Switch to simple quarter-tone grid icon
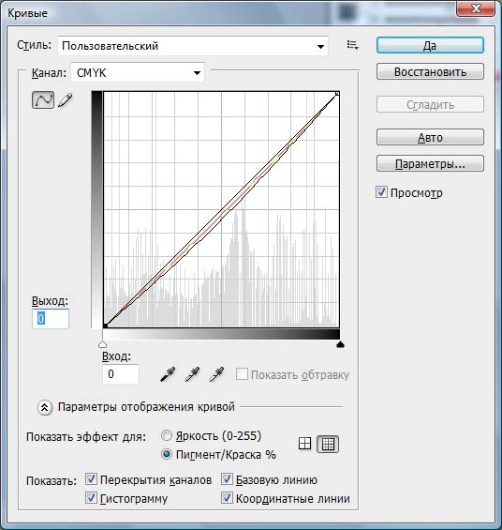The height and width of the screenshot is (530, 502). point(304,444)
